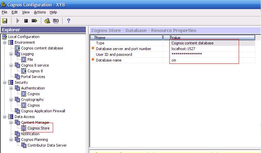Click the Cognos 8 running service icon
The height and width of the screenshot is (153, 261).
[x=24, y=71]
